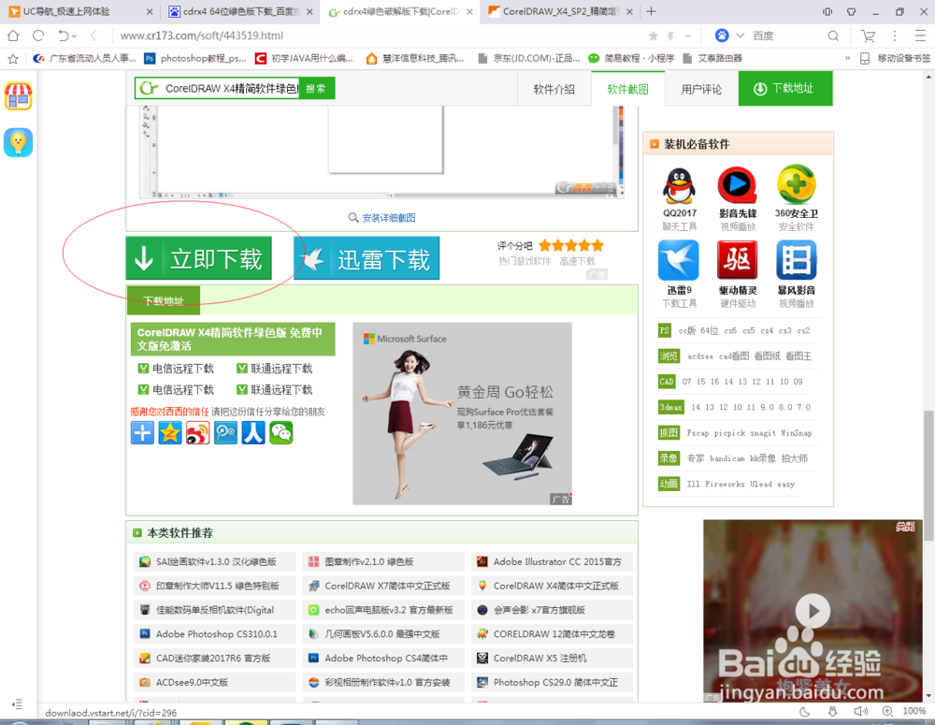Expand the undo history dropdown arrow
The height and width of the screenshot is (725, 935).
(74, 36)
